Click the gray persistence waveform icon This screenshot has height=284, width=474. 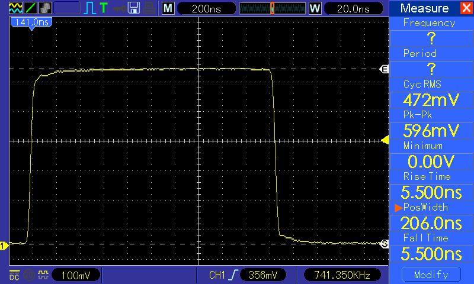(46, 8)
